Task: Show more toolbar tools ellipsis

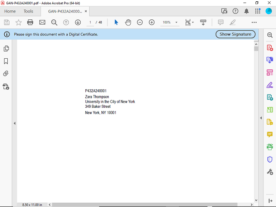Action: [x=254, y=22]
